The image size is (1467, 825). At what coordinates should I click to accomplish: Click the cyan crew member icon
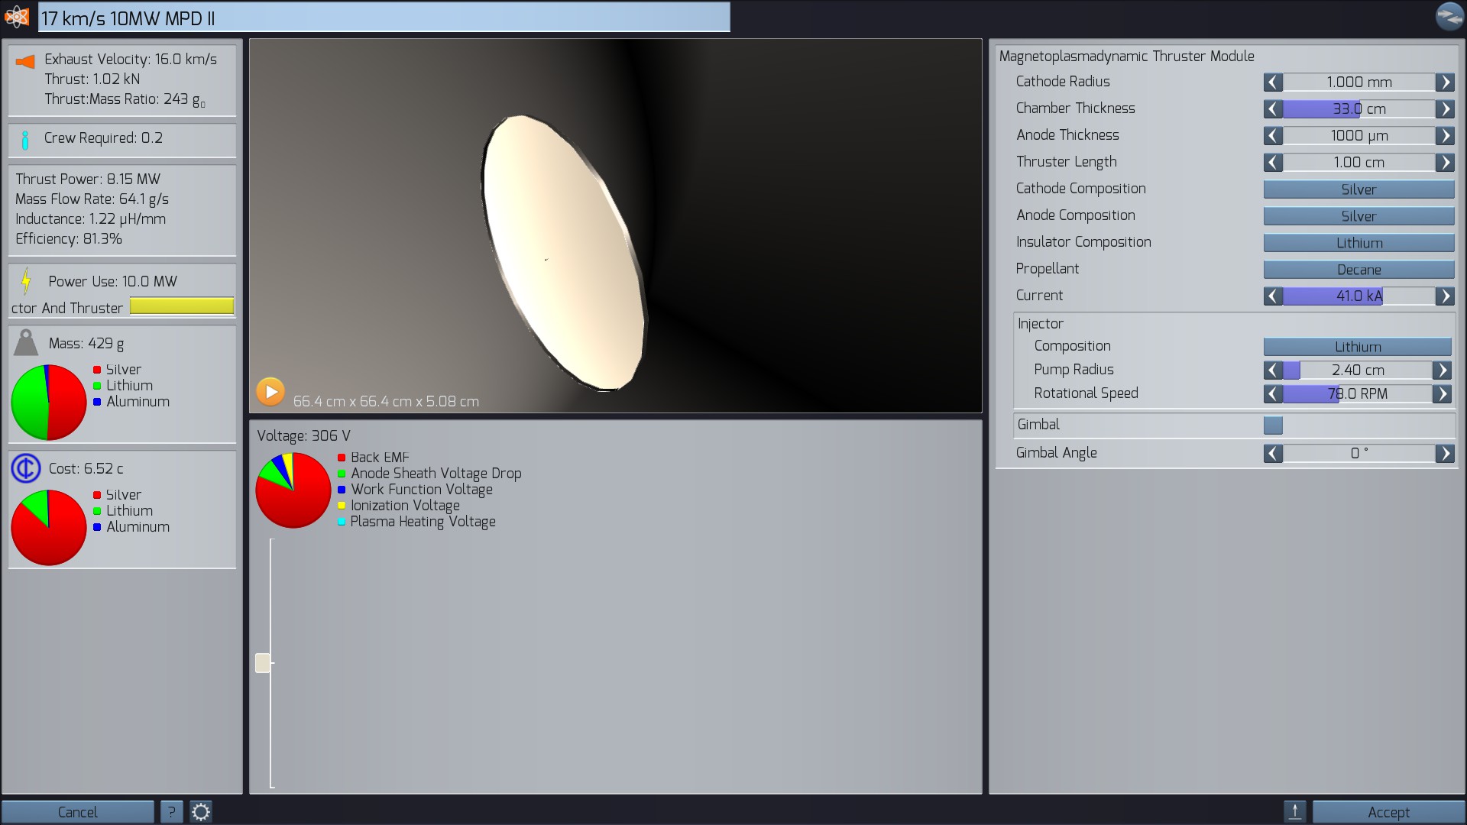tap(25, 140)
